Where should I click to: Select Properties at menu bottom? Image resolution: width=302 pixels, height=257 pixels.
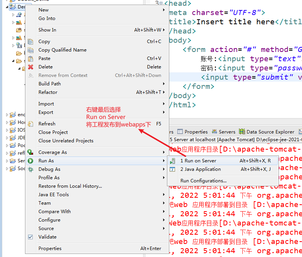pos(97,249)
